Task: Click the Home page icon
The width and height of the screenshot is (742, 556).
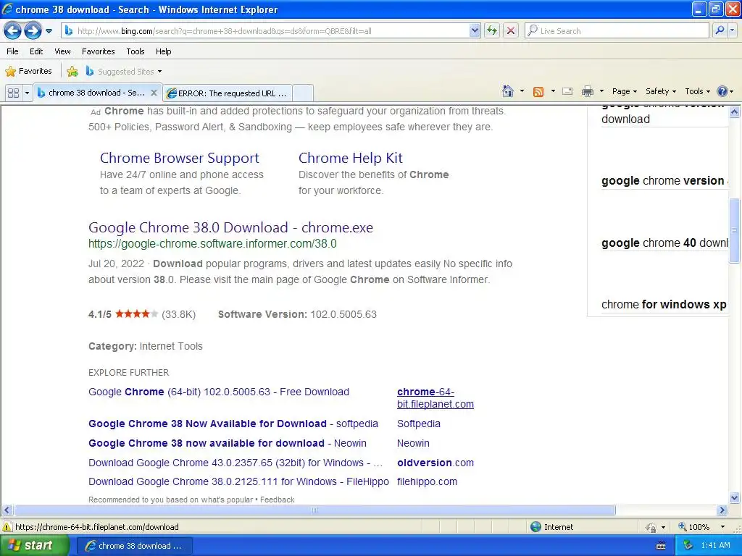Action: (508, 91)
